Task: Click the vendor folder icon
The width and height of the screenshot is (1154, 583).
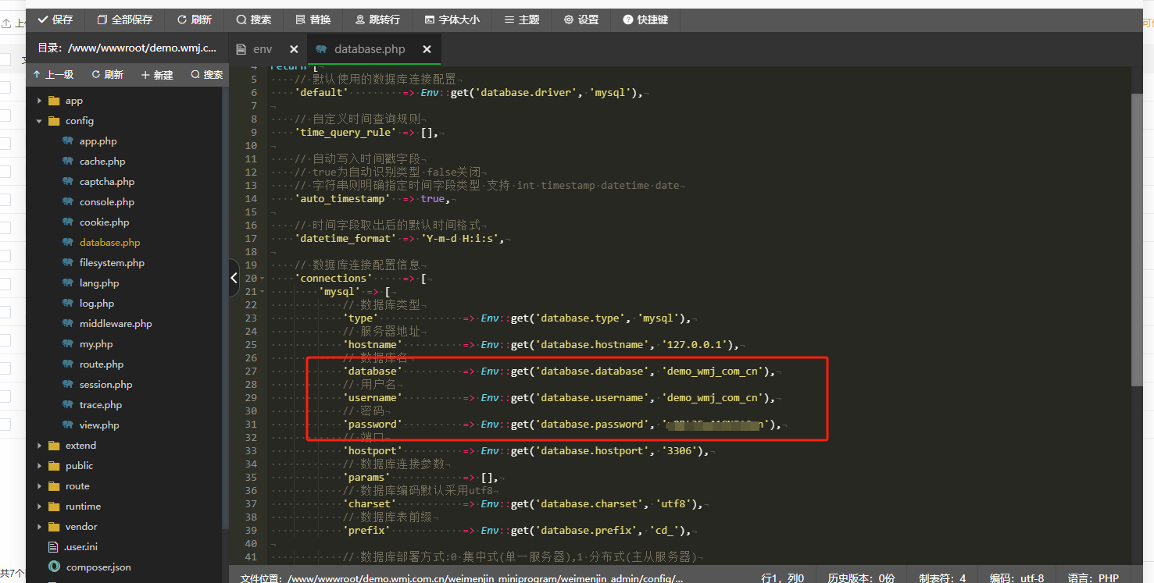Action: tap(54, 527)
